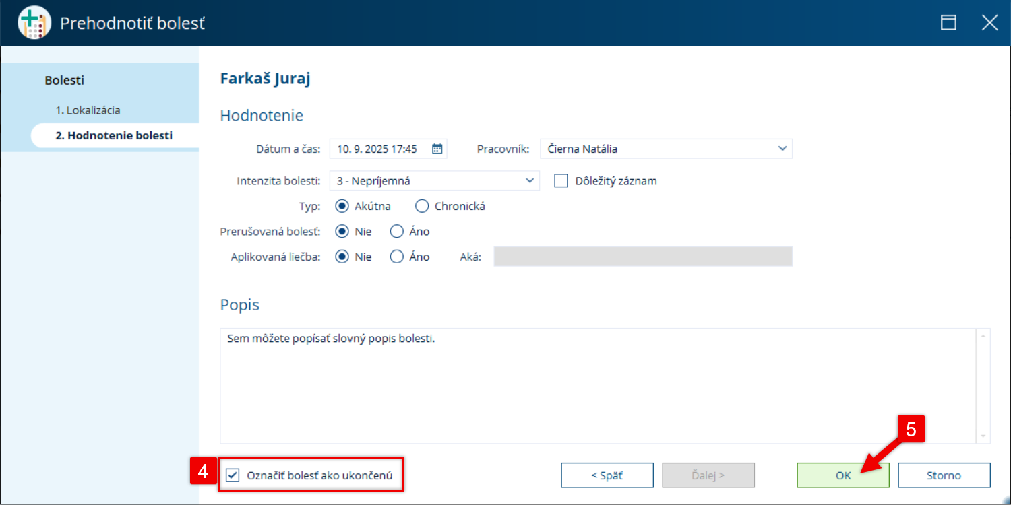1011x505 pixels.
Task: Click the Popis scrollbar down arrow
Action: [984, 436]
